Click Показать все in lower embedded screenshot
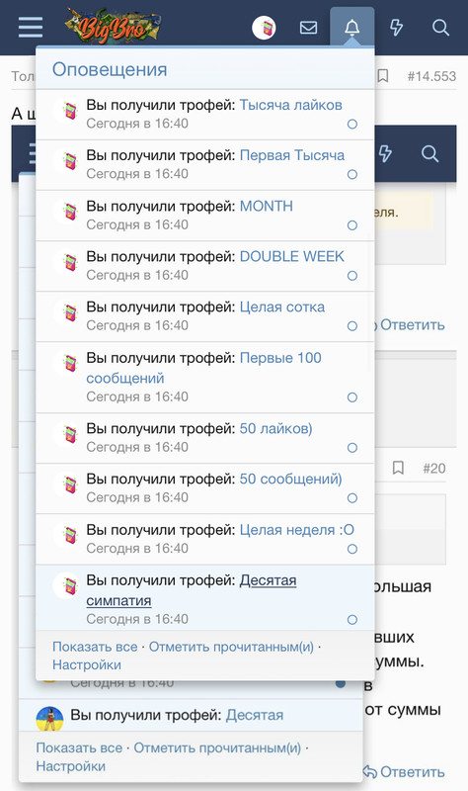 click(x=79, y=748)
